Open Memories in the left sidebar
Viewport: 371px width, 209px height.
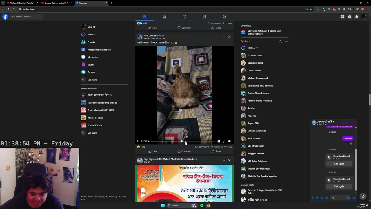[x=104, y=57]
